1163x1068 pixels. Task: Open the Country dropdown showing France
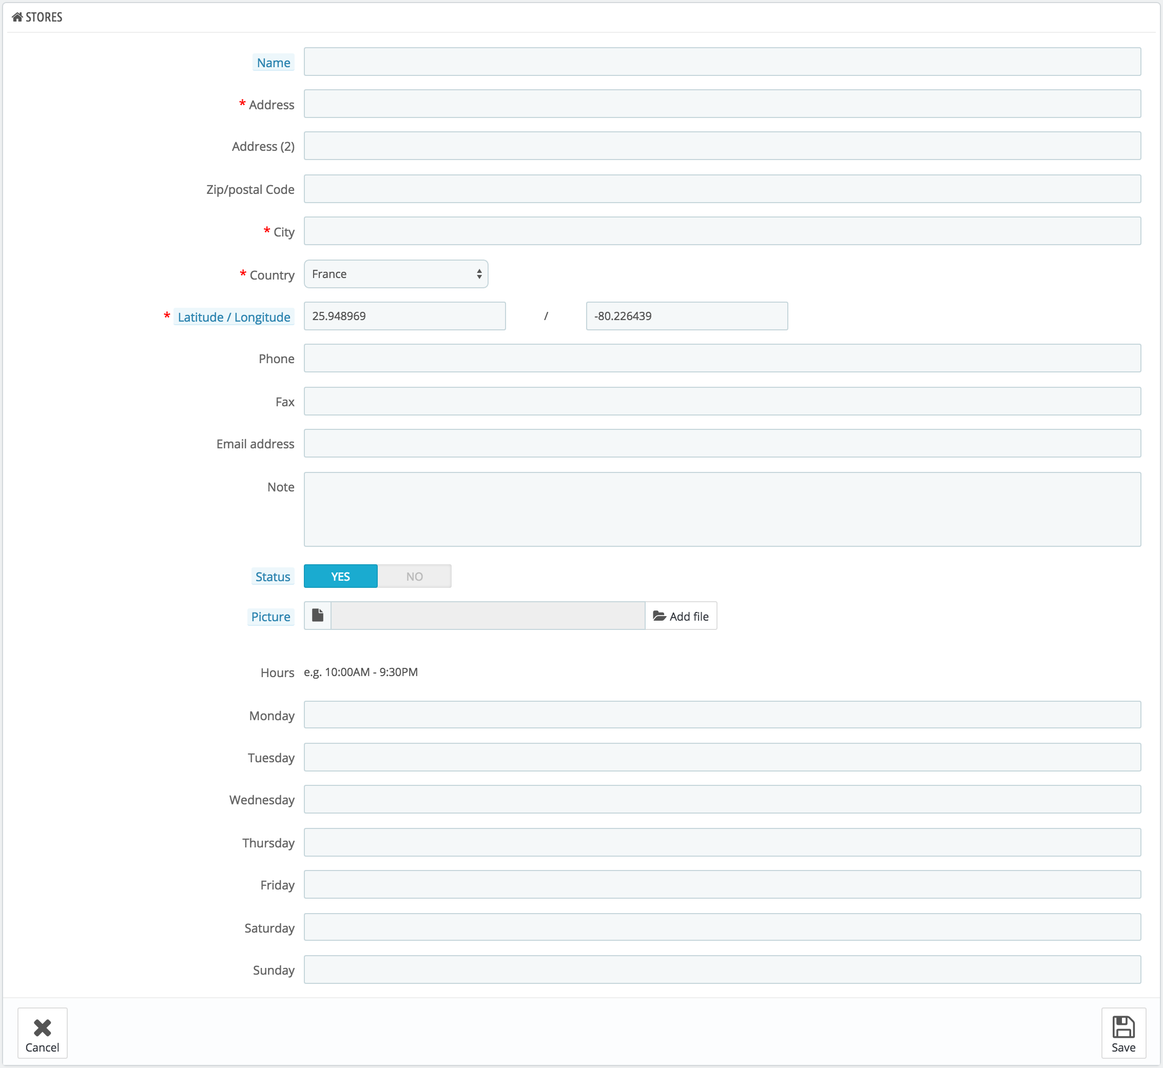[x=387, y=274]
